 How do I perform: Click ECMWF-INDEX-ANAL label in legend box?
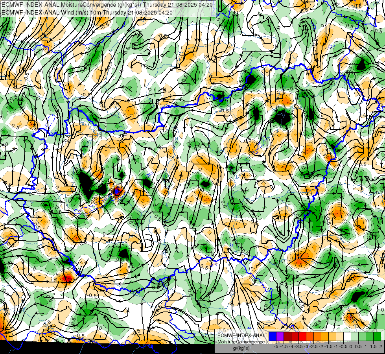[x=241, y=336]
